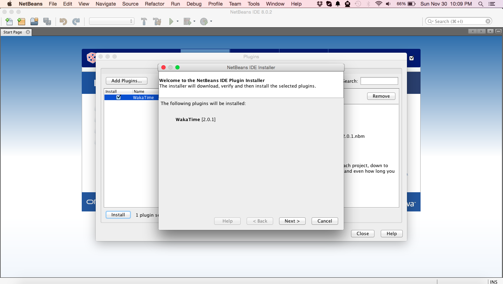Open the Source menu

click(x=130, y=4)
